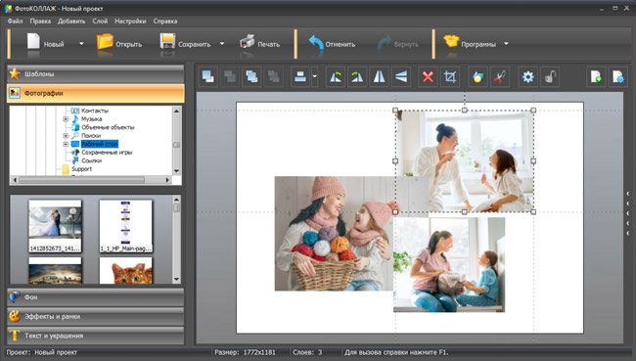This screenshot has height=361, width=636.
Task: Expand the Поиски tree node
Action: pos(66,135)
